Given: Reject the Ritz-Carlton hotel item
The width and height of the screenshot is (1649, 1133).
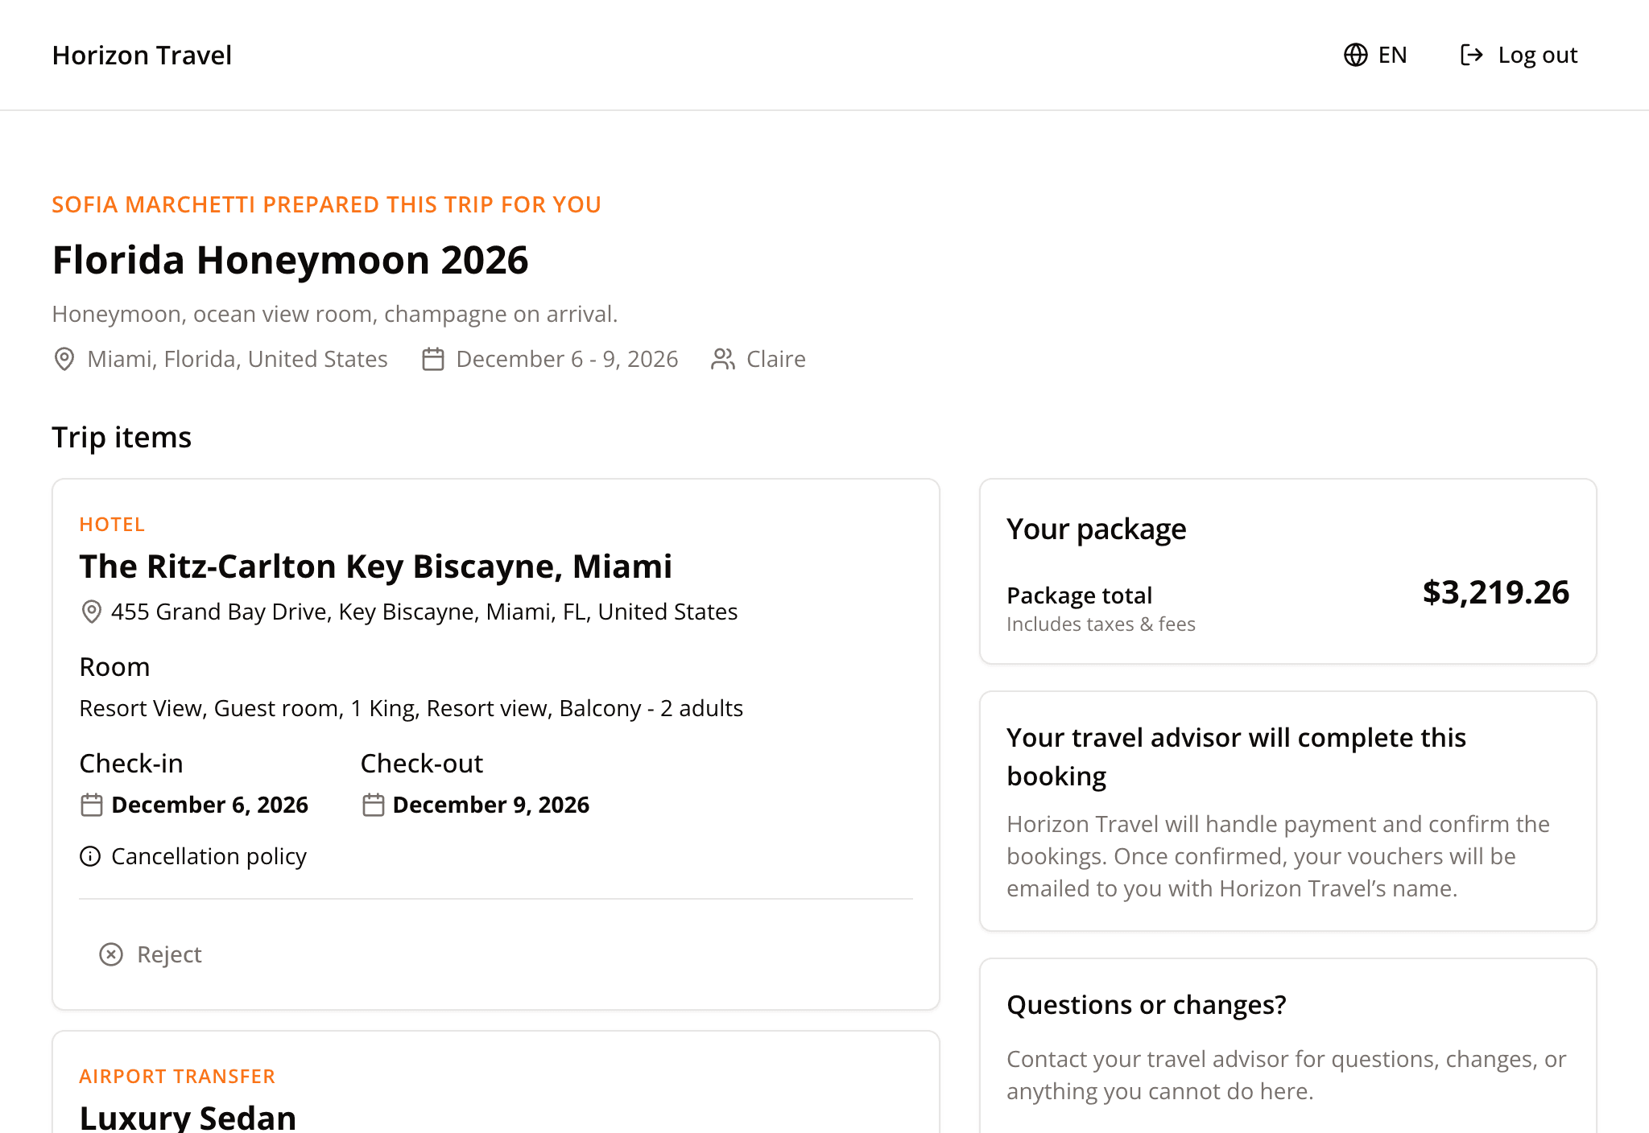Looking at the screenshot, I should (x=151, y=954).
